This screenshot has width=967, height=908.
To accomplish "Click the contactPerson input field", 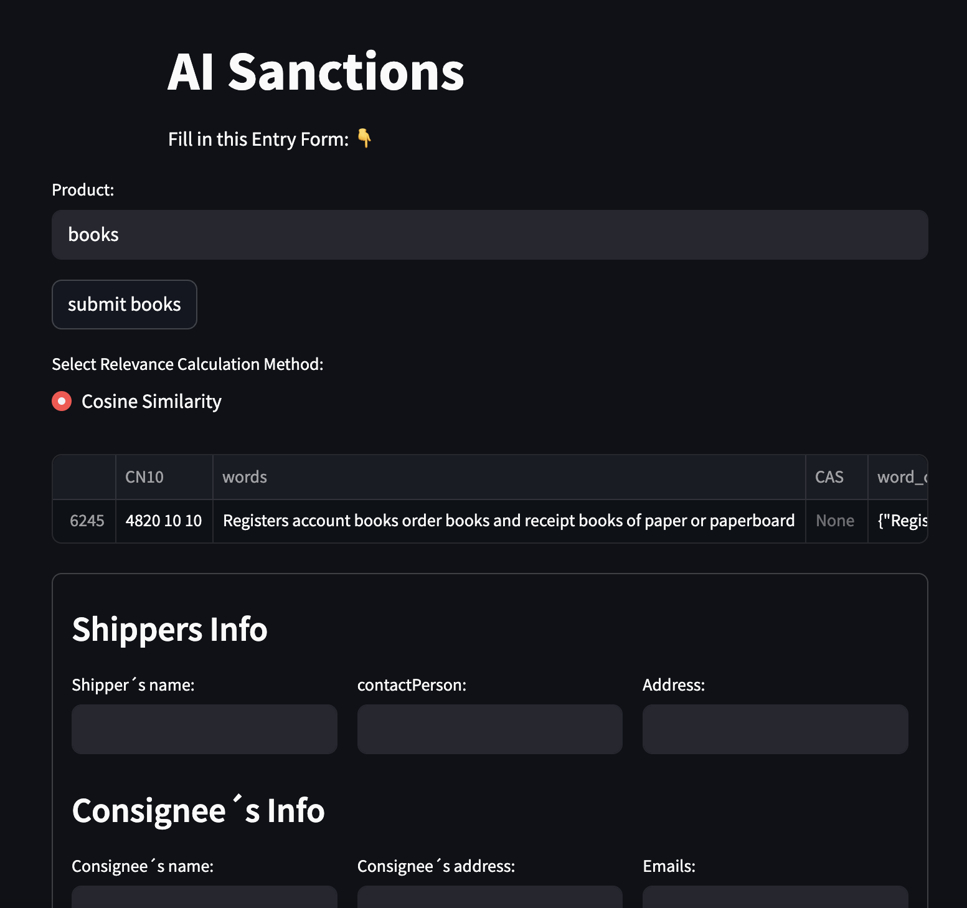I will pos(489,729).
